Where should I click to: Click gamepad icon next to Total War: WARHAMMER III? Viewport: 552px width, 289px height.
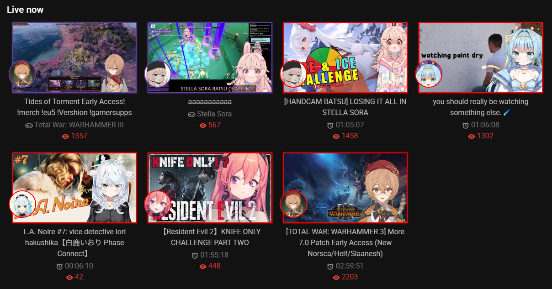pyautogui.click(x=29, y=125)
